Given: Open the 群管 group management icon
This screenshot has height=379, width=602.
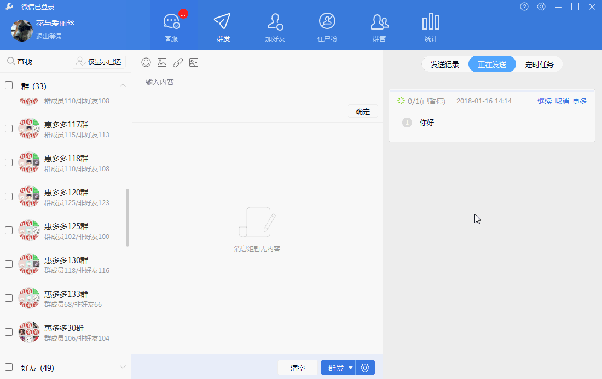Looking at the screenshot, I should pos(379,22).
